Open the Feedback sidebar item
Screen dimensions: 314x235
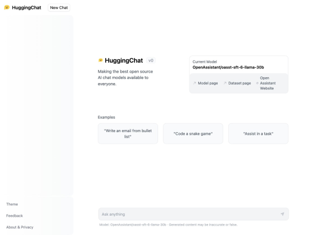[x=15, y=216]
